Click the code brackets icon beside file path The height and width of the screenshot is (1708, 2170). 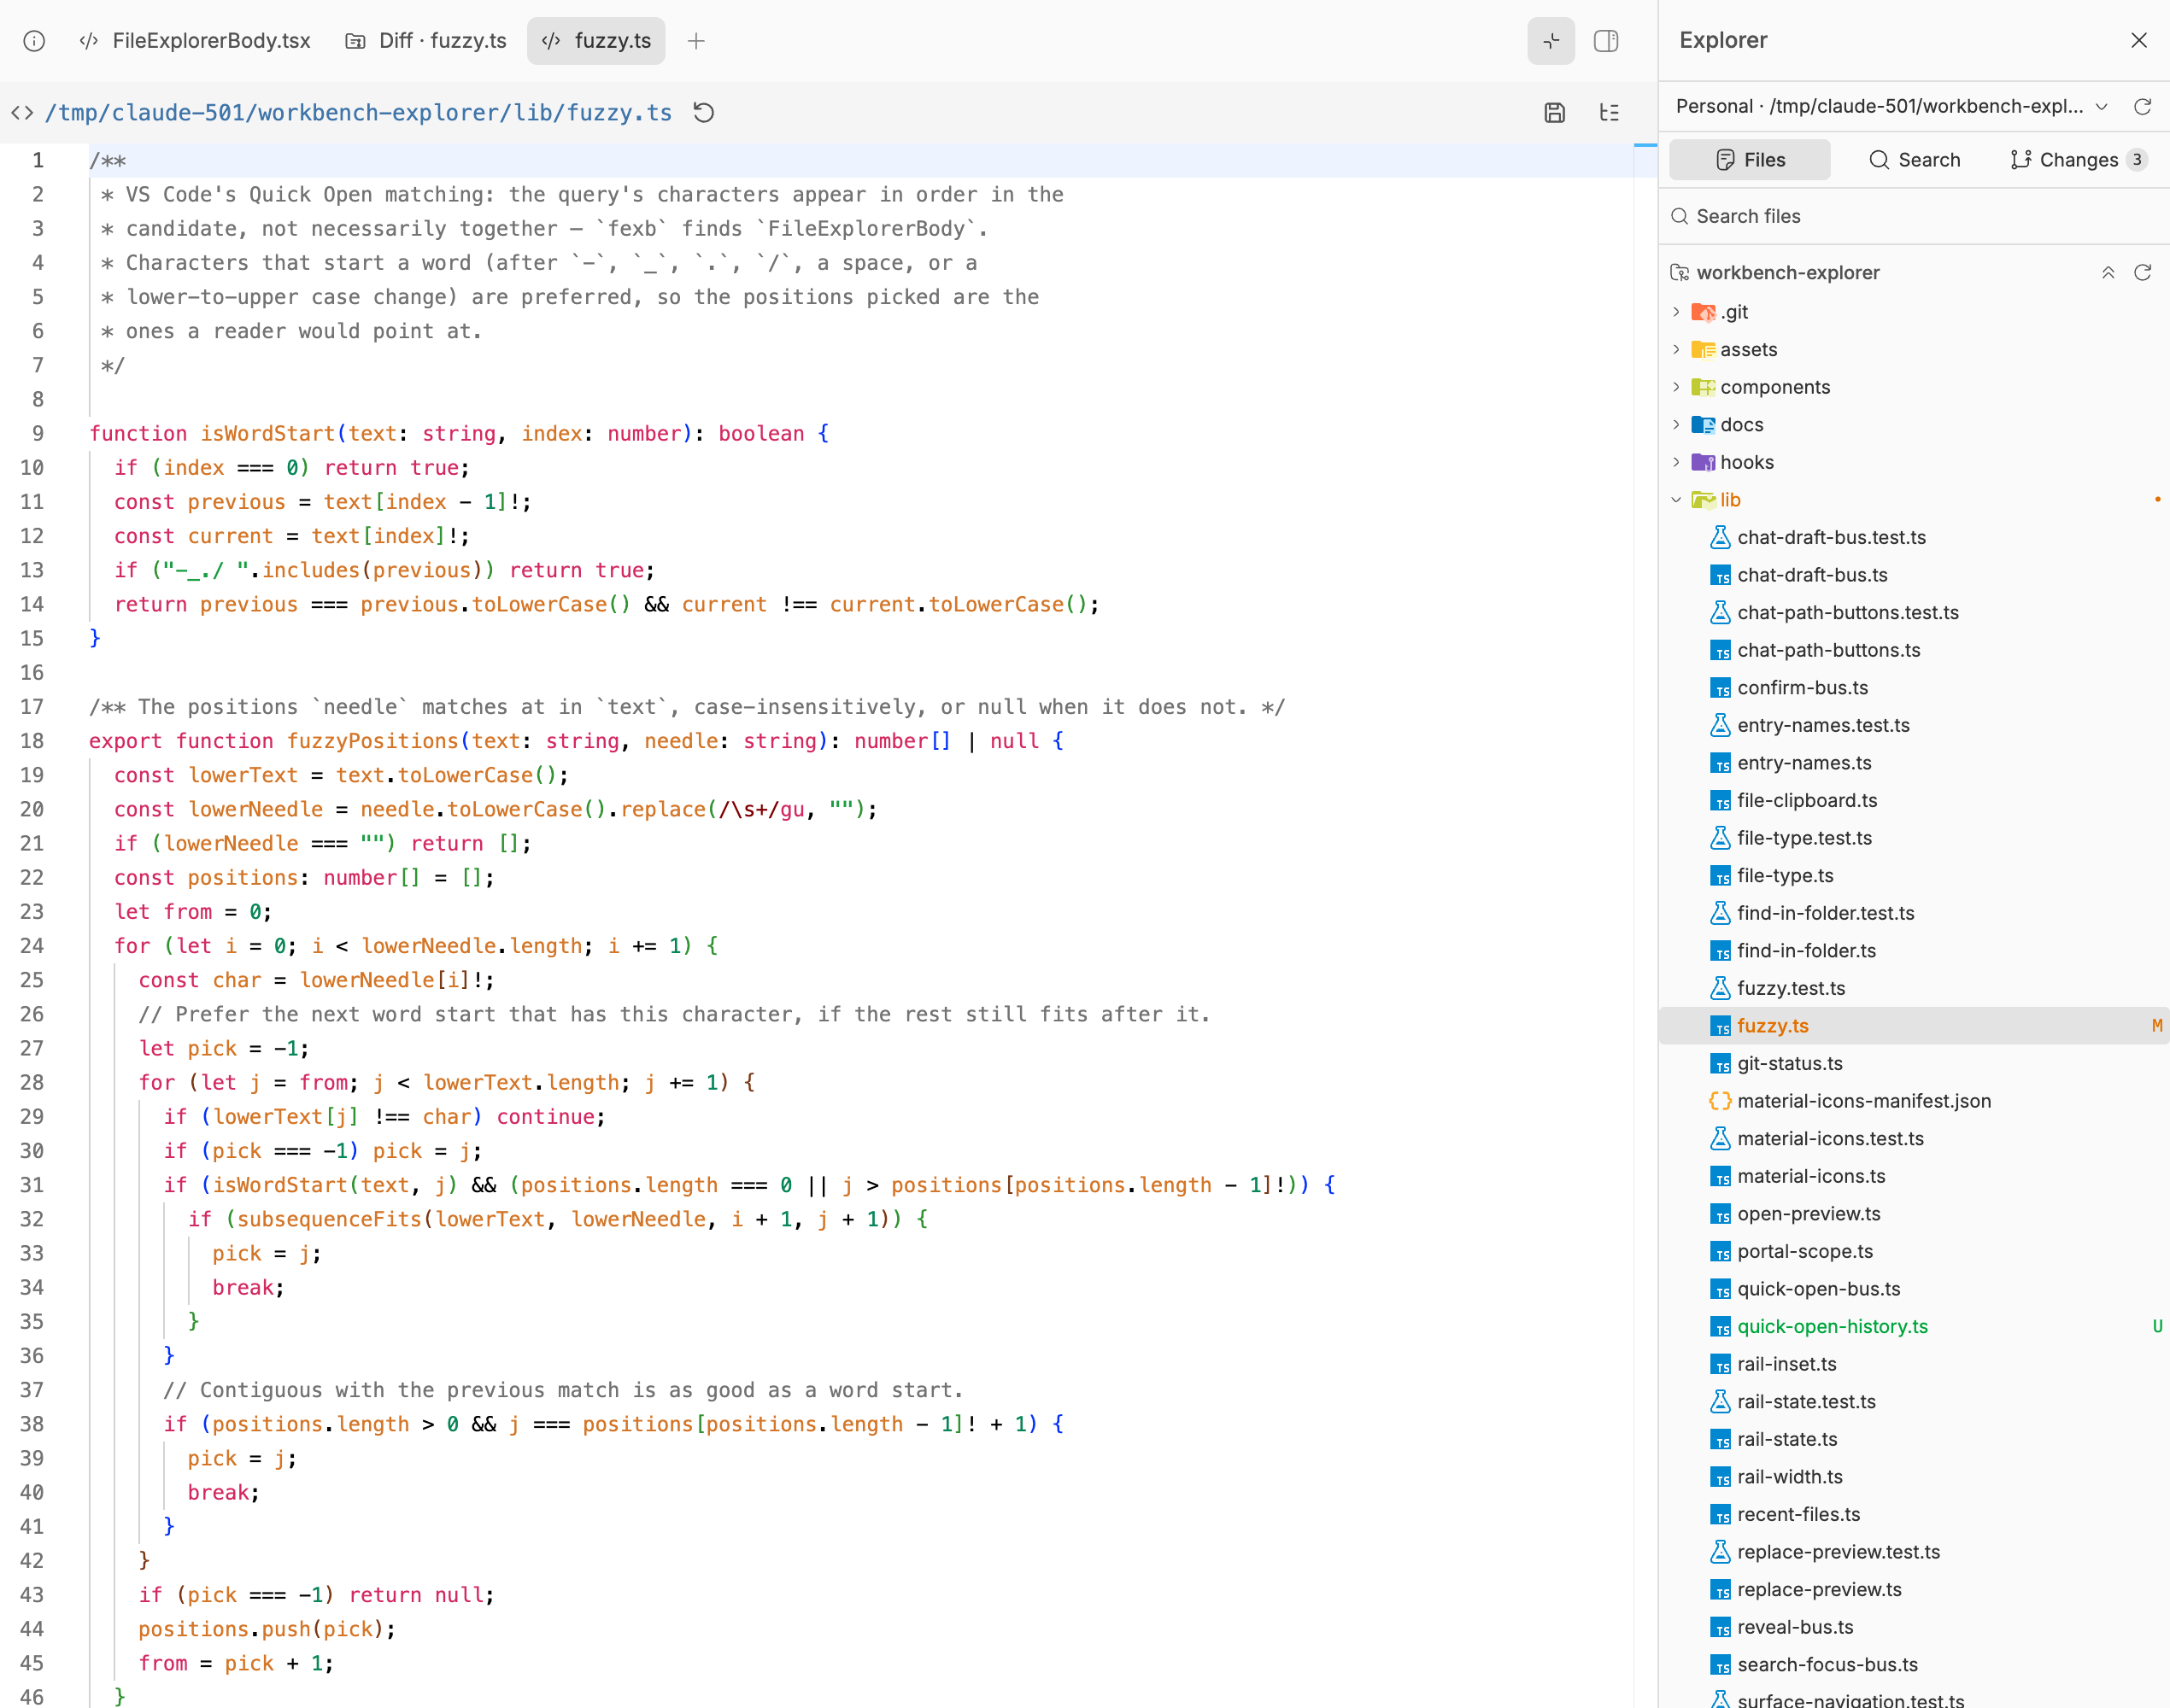coord(22,113)
